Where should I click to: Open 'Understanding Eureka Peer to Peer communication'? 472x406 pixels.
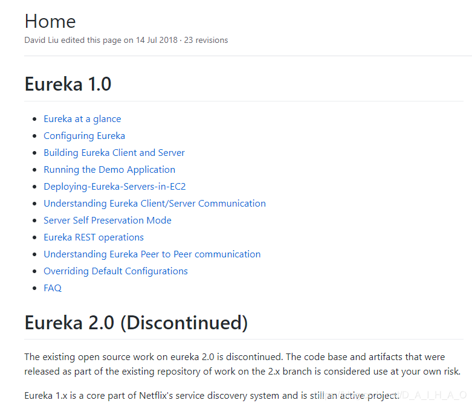click(152, 254)
